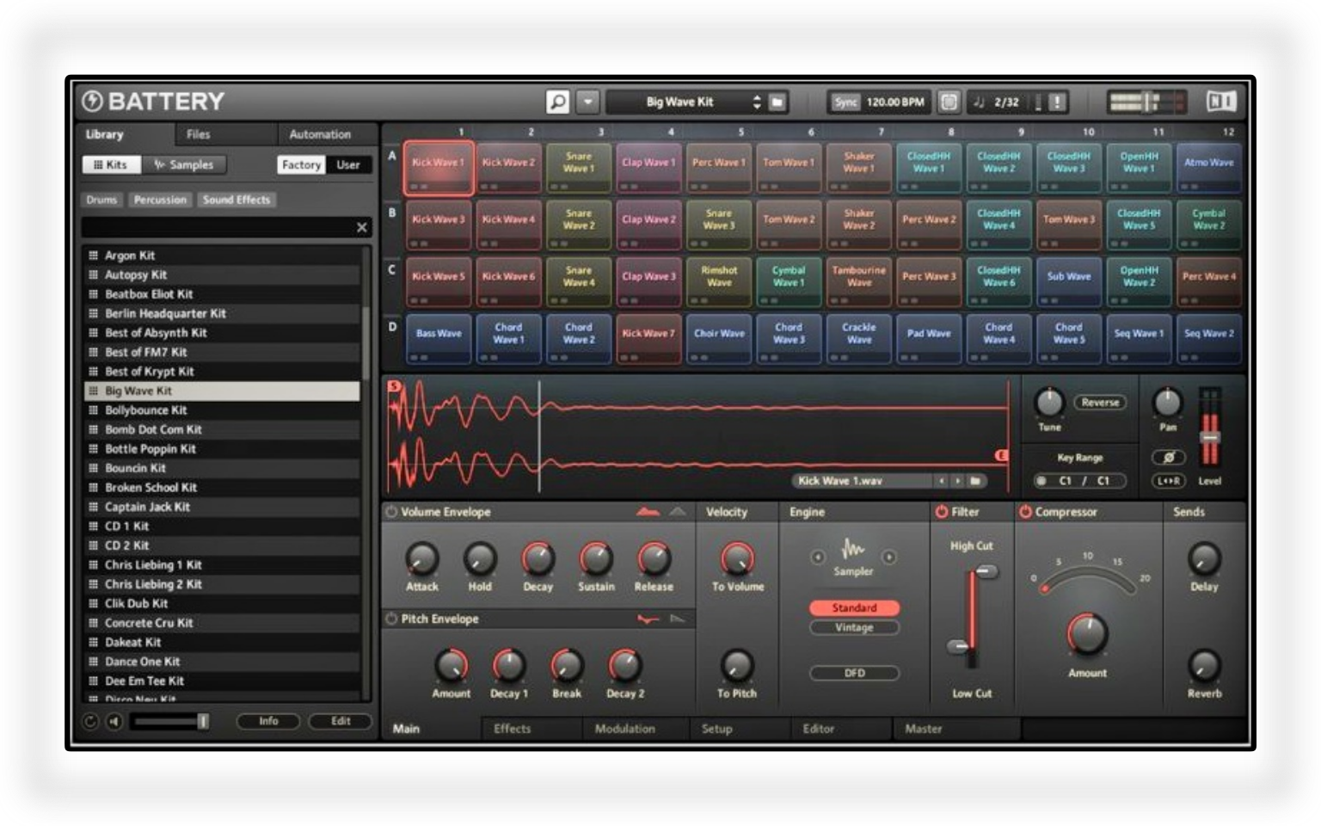
Task: Open the Kick Wave 1.wav sample dropdown
Action: point(864,481)
